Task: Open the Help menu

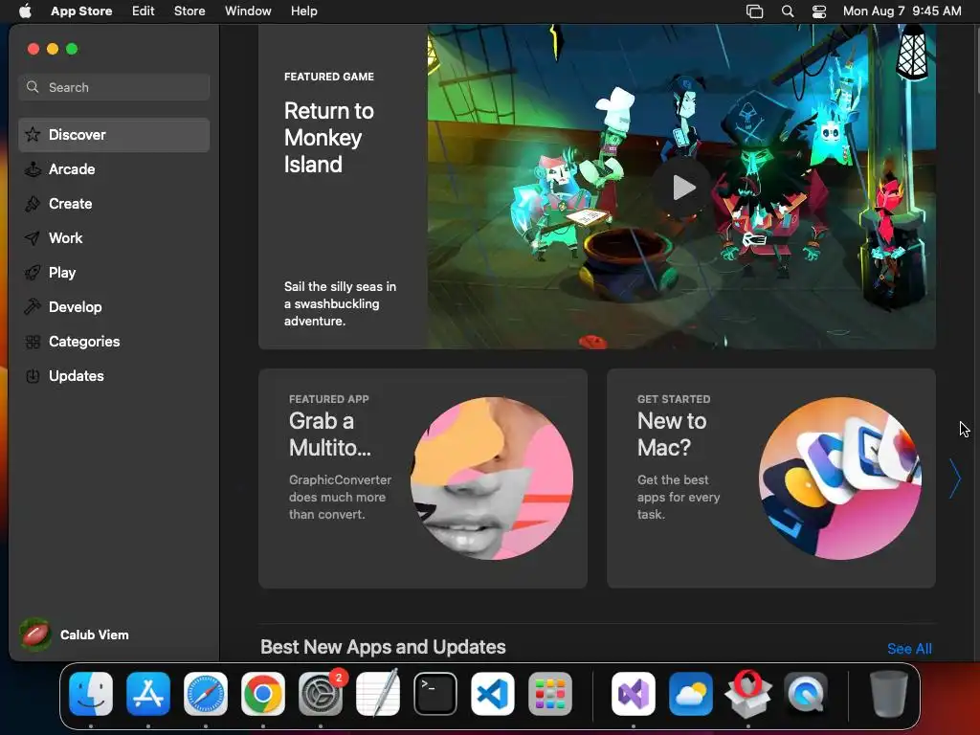Action: pyautogui.click(x=303, y=11)
